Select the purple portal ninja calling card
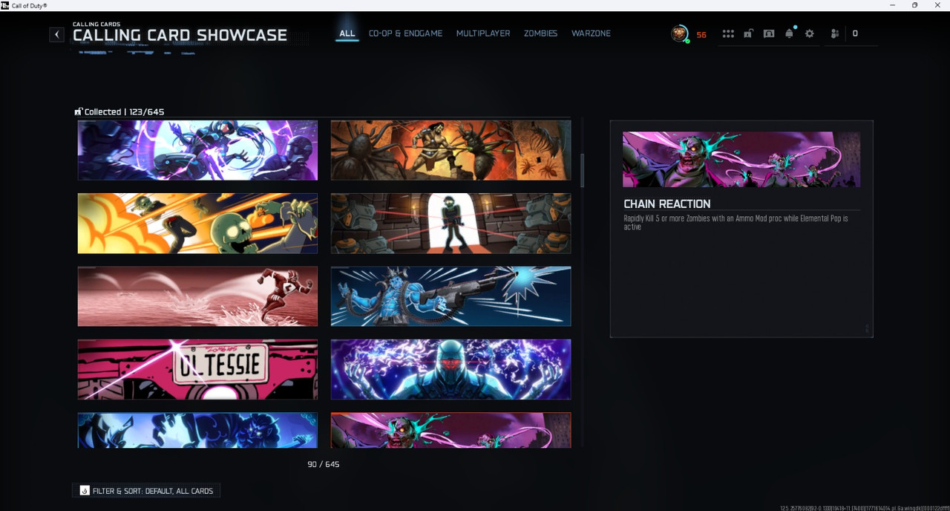 point(197,150)
